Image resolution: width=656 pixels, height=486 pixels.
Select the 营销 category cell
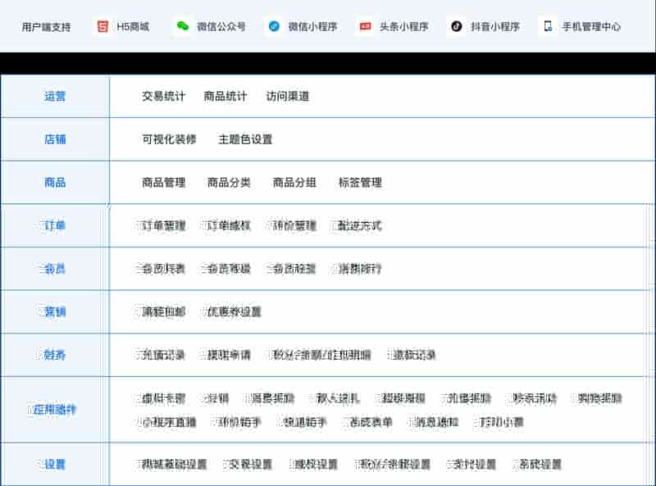pos(55,312)
